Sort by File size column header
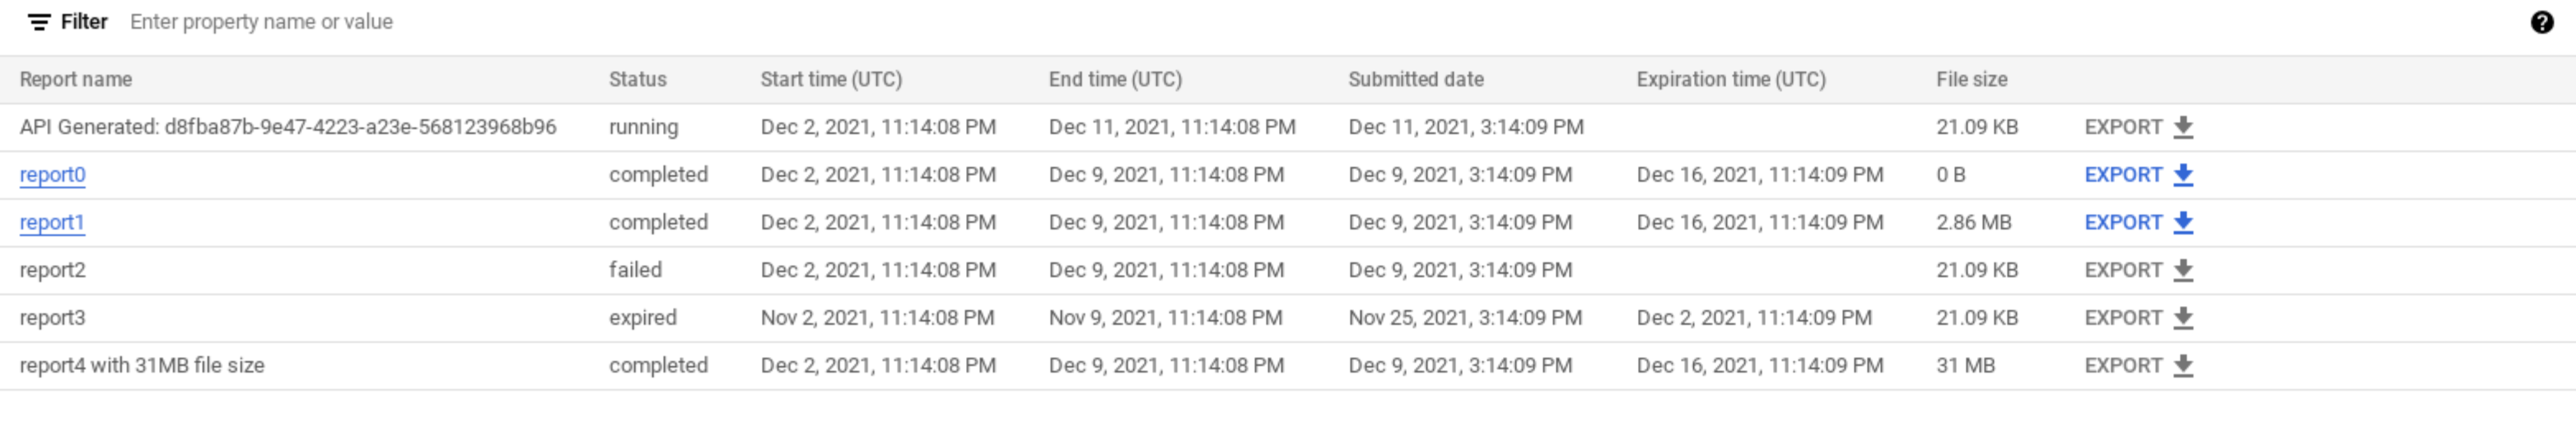 [x=1971, y=79]
